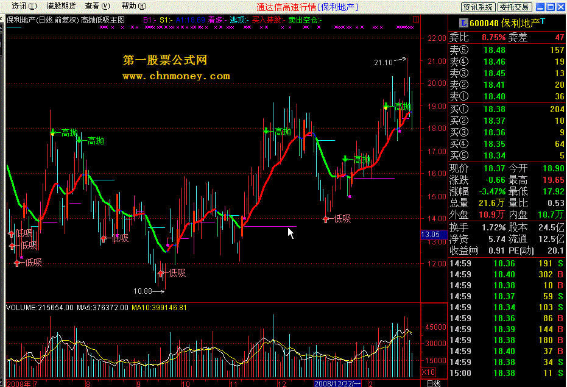Viewport: 567px width, 387px height.
Task: Click the cyan T marker after 保利地产
Action: [543, 21]
